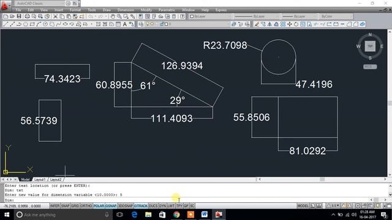Select the Circle draw tool
Screen dimensions: 392x220
45,24
